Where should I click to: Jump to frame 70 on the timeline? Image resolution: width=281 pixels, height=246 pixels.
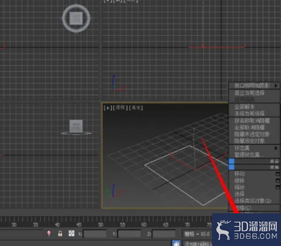point(187,225)
